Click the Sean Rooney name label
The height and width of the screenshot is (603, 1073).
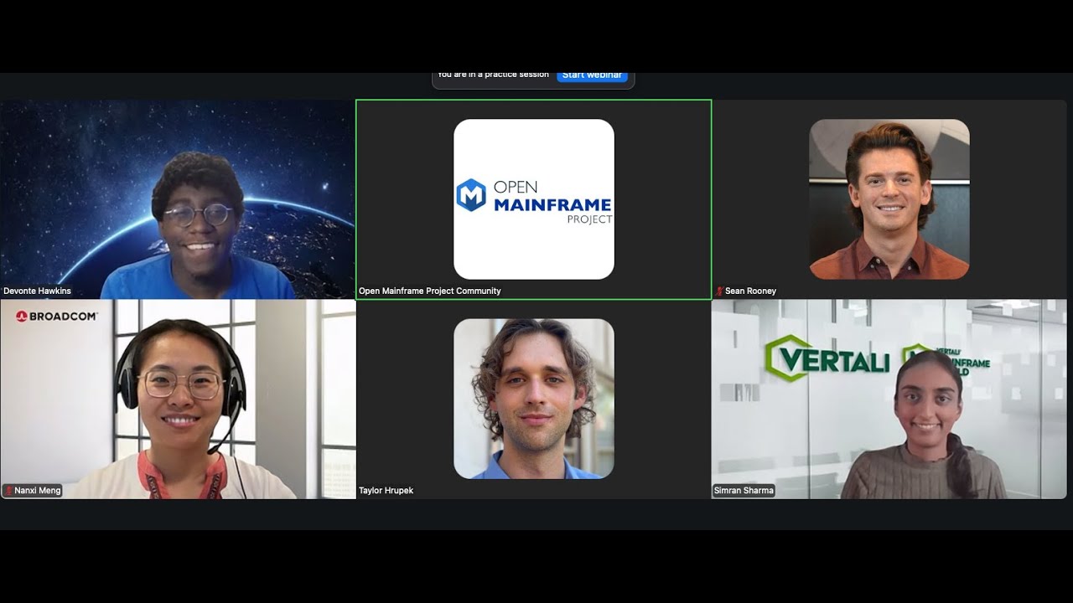click(x=750, y=291)
